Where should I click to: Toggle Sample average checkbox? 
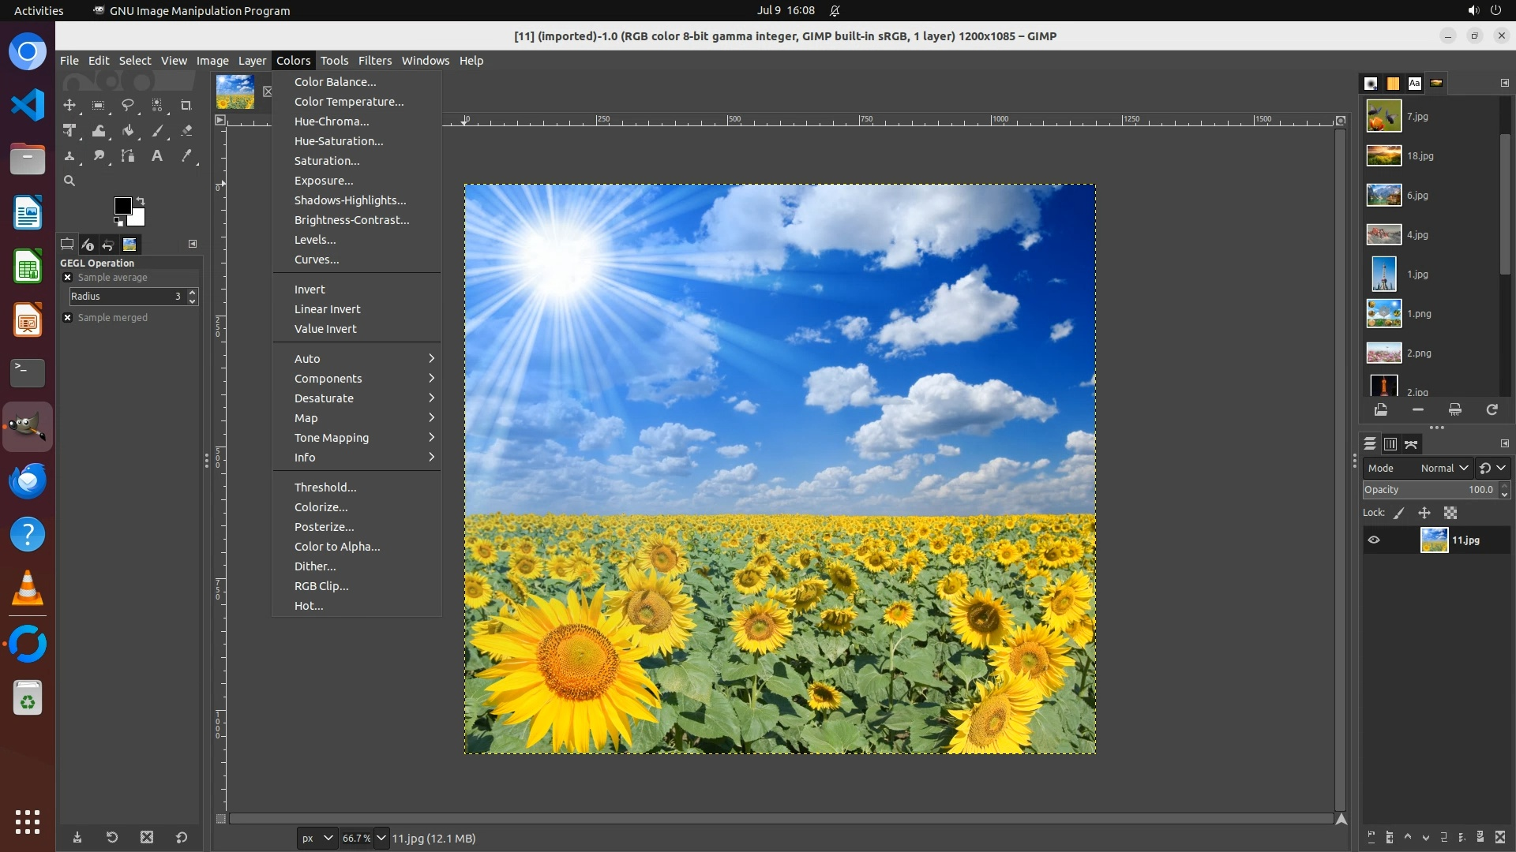pyautogui.click(x=68, y=278)
